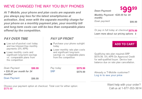Click the 'Pay today' $579.99 amount
Image resolution: width=142 pixels, height=99 pixels.
pyautogui.click(x=81, y=68)
